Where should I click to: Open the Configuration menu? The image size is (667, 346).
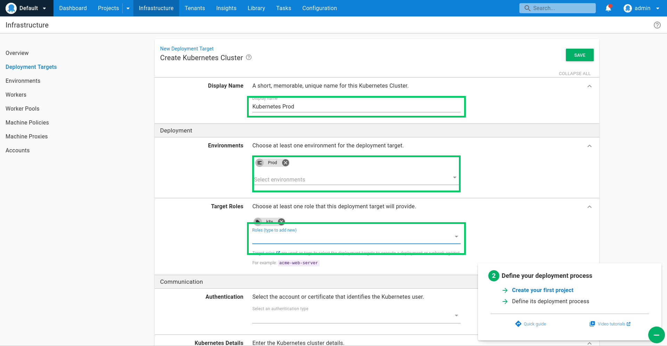(x=320, y=8)
